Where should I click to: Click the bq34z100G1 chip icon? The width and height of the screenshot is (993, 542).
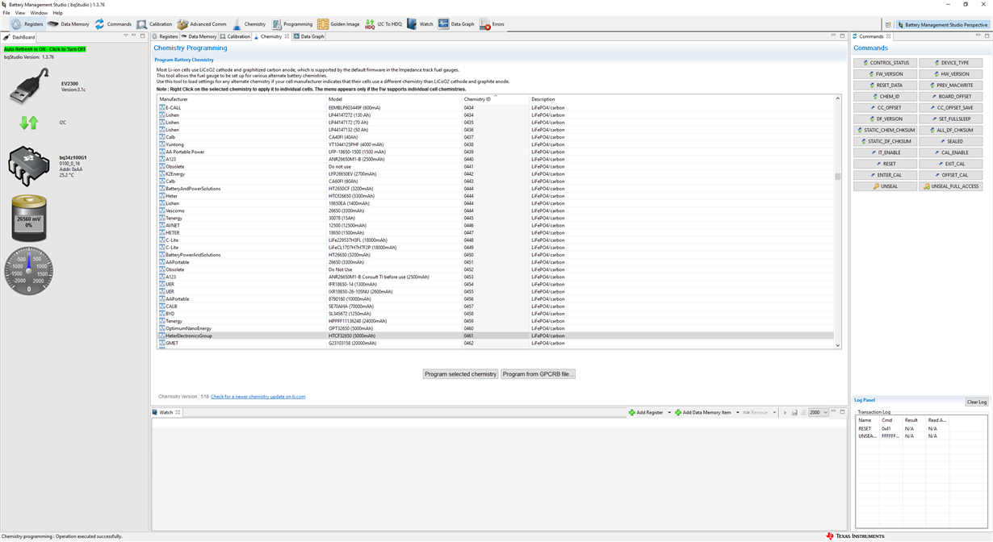tap(29, 165)
